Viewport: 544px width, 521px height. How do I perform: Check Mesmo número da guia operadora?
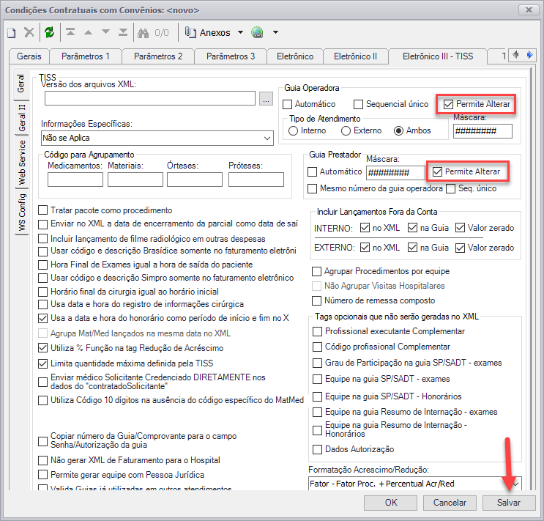point(312,188)
